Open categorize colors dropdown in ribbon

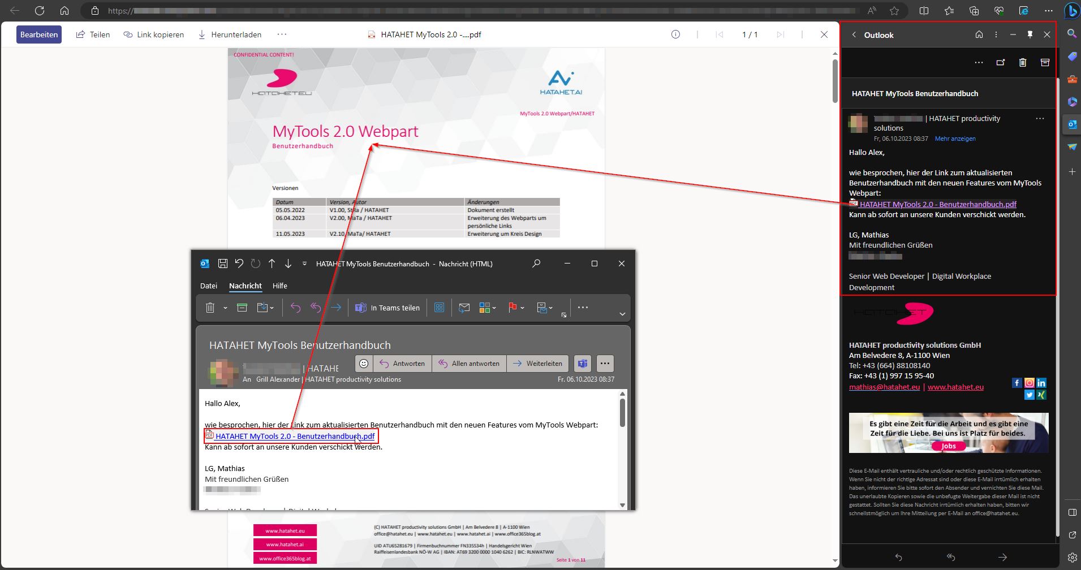pos(488,308)
